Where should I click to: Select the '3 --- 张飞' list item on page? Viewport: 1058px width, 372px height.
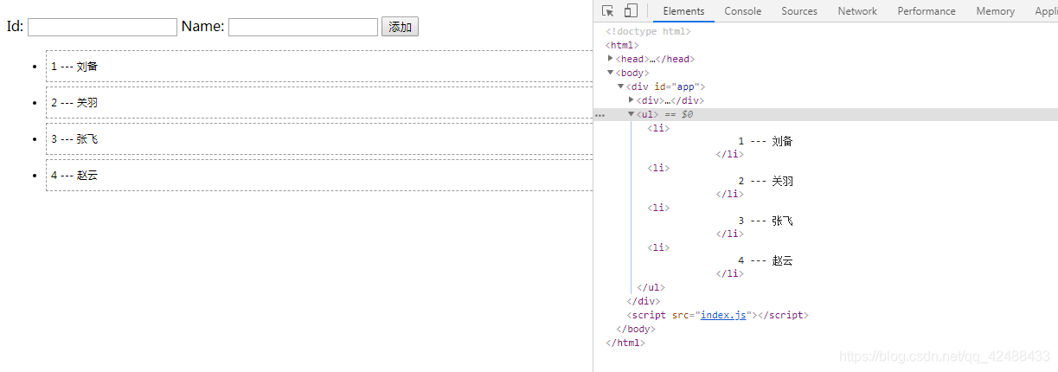[319, 138]
